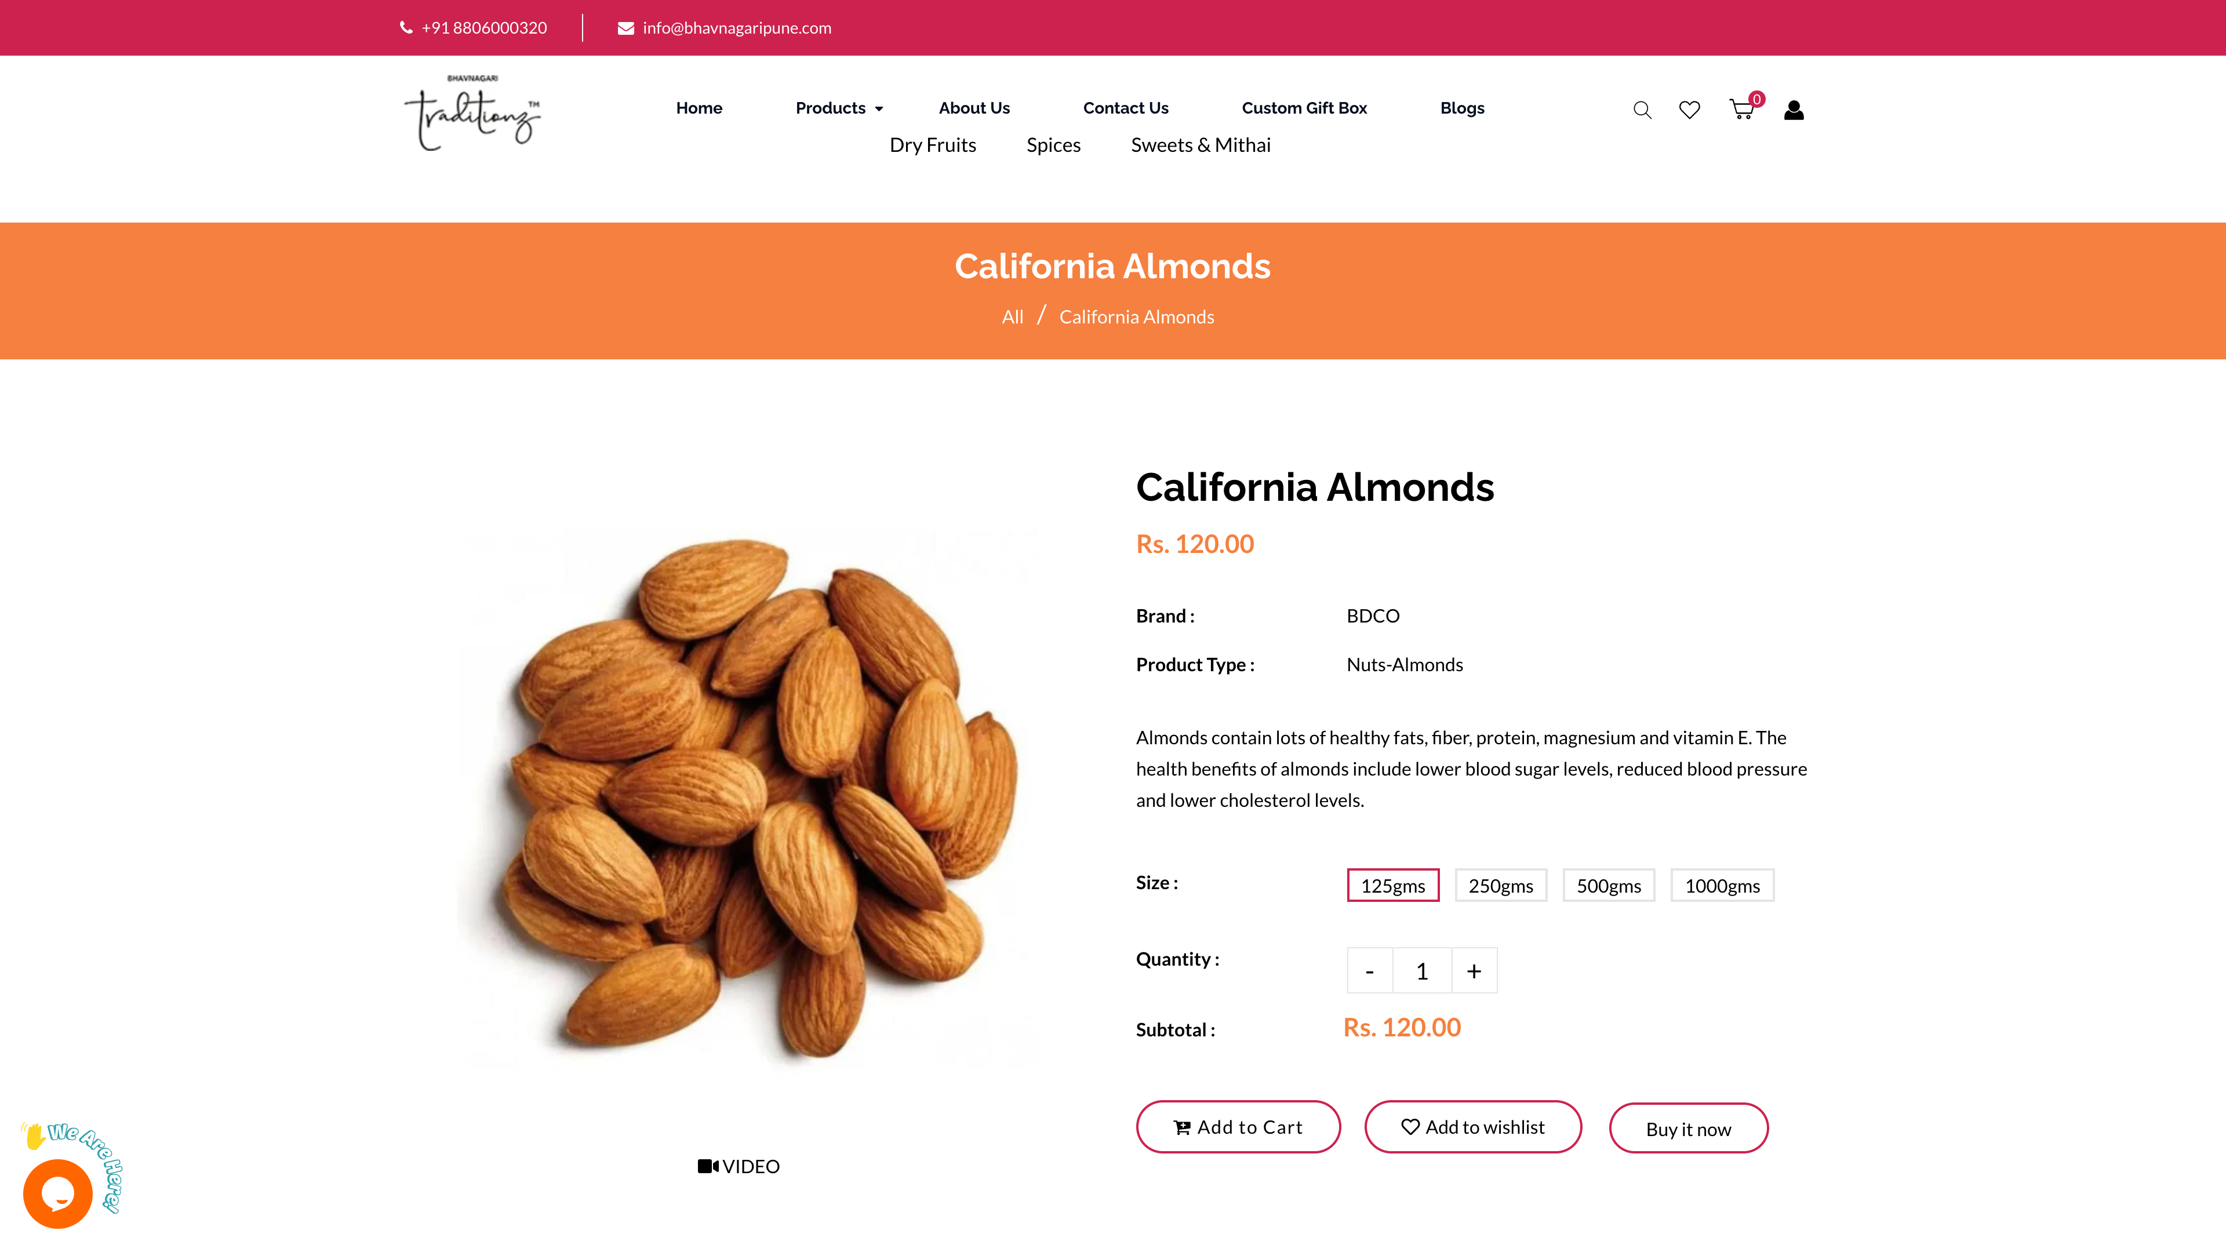
Task: Click the account/profile icon
Action: pyautogui.click(x=1793, y=110)
